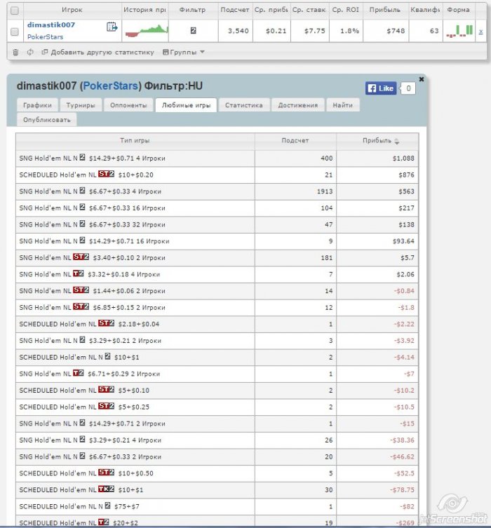This screenshot has height=528, width=491.
Task: Select the Любимые игры tab
Action: tap(186, 105)
